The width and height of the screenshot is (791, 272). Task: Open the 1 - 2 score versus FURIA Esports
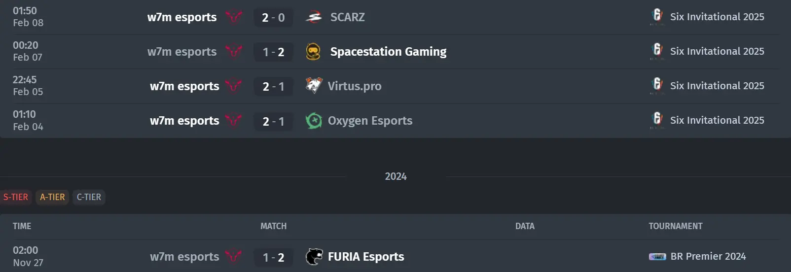tap(273, 257)
